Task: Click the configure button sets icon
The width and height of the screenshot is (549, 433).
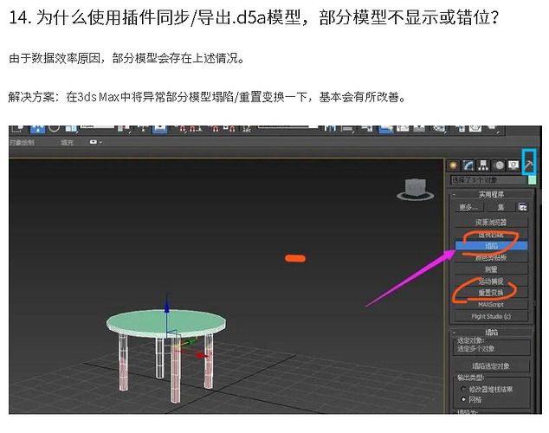Action: pos(523,208)
